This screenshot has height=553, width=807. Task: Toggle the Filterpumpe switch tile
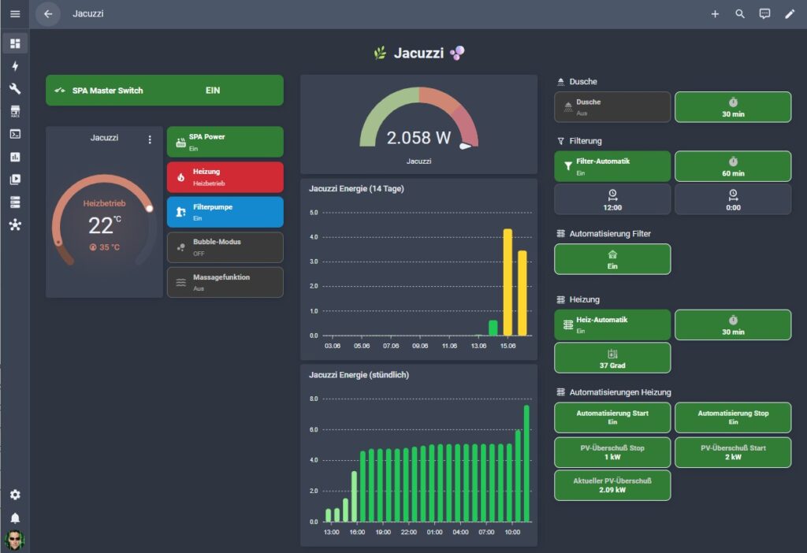pos(225,212)
